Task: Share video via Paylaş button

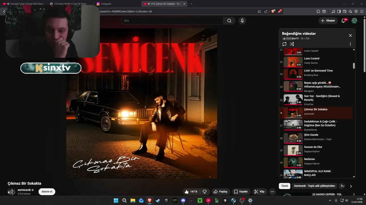Action: 220,192
